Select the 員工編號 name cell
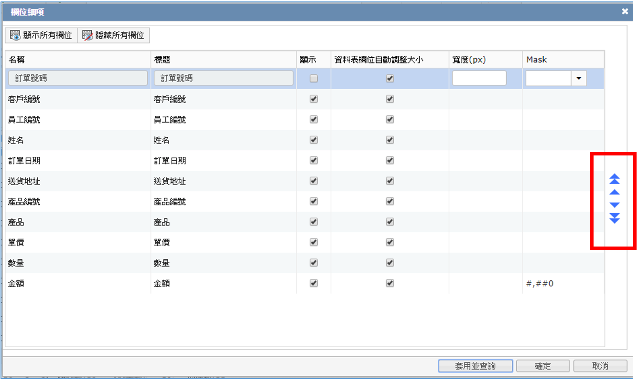 (78, 120)
